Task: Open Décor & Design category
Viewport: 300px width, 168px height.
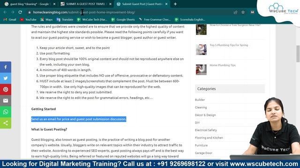Action: pyautogui.click(x=205, y=115)
